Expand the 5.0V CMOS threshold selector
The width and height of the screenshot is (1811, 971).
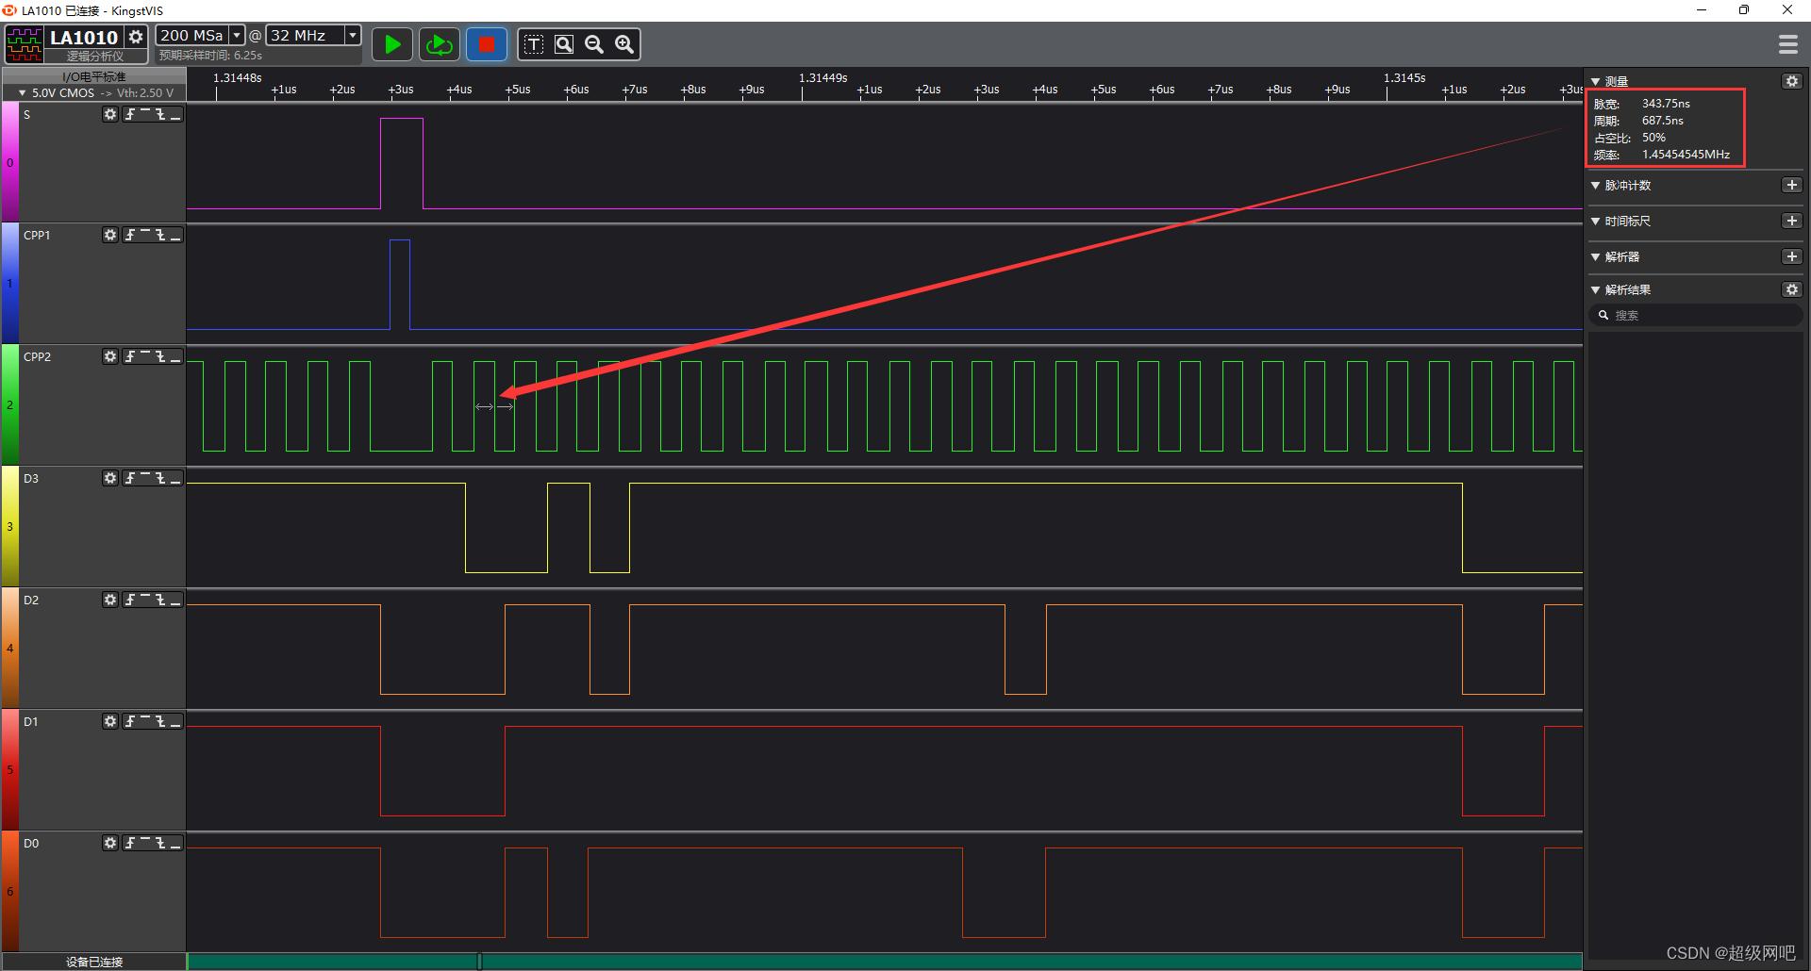coord(23,93)
